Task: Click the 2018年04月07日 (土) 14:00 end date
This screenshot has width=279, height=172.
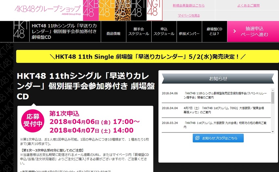Action: (x=92, y=130)
